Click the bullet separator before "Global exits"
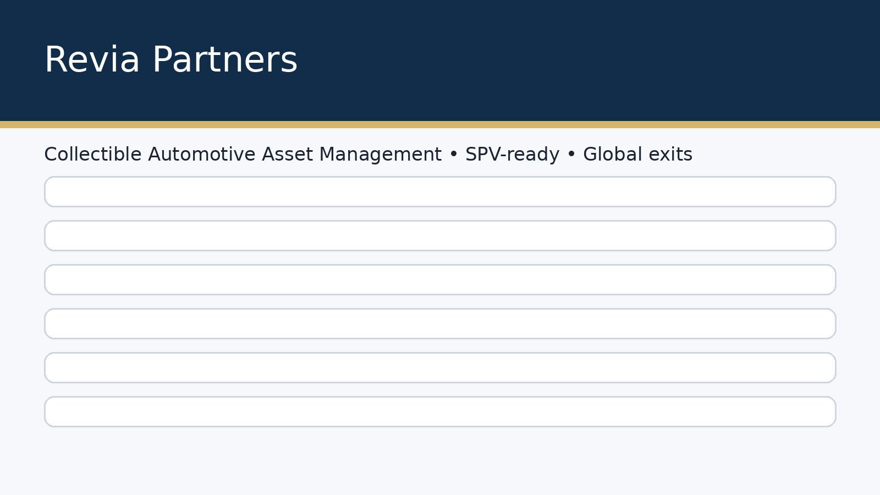 (x=571, y=155)
